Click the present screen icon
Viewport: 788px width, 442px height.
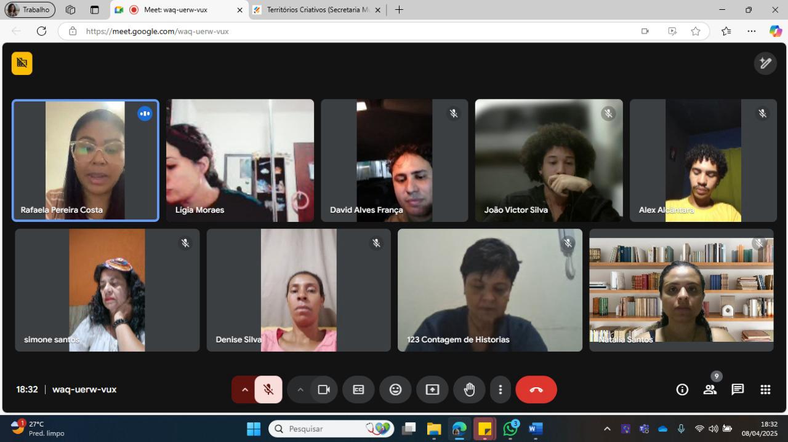pyautogui.click(x=432, y=390)
